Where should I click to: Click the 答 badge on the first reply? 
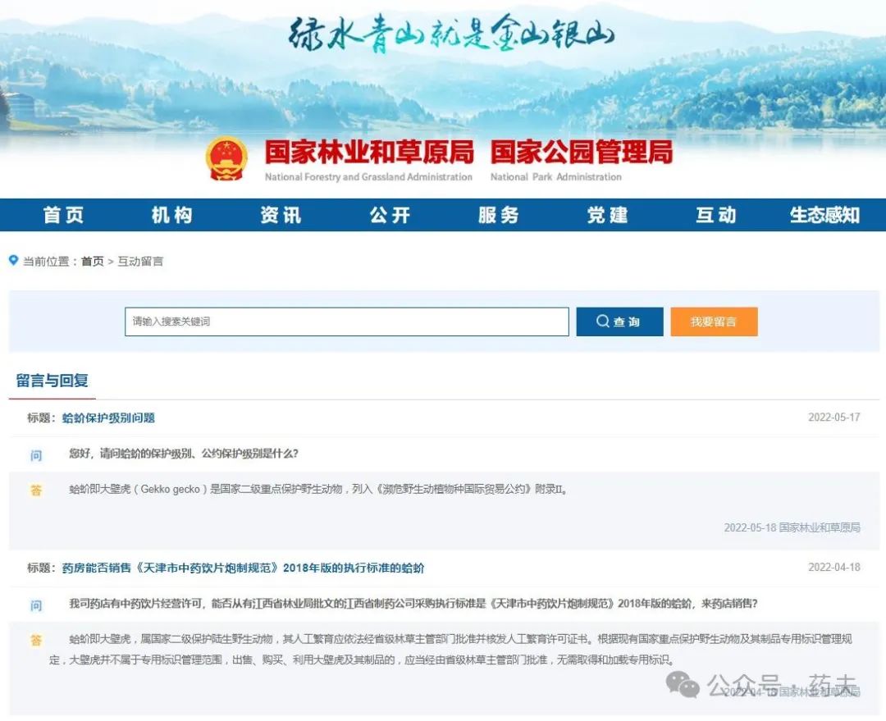[x=36, y=491]
